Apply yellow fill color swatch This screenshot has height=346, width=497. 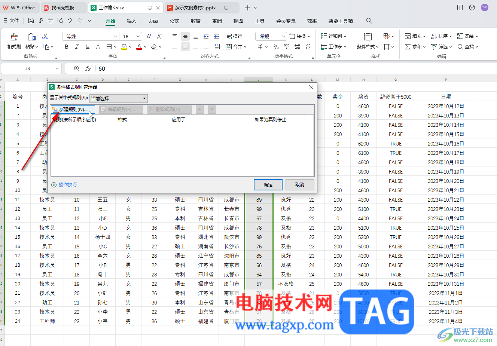click(x=124, y=47)
